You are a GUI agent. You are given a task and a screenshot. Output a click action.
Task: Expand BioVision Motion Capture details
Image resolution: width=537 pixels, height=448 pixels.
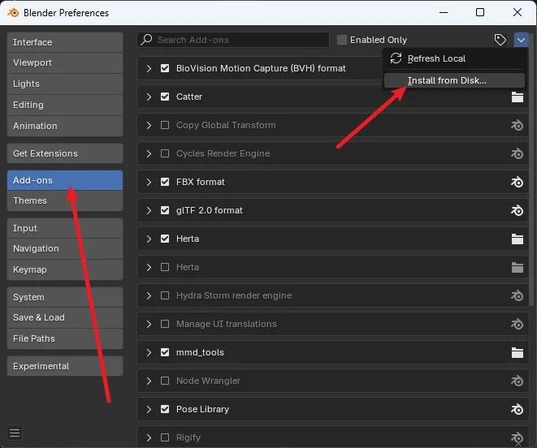pyautogui.click(x=149, y=68)
